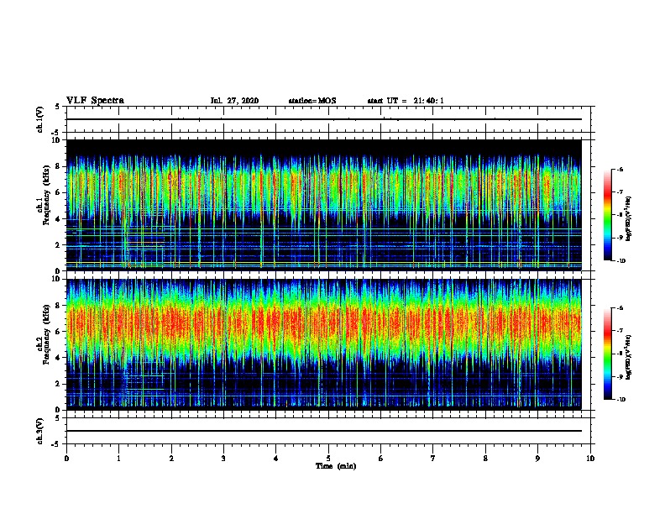665x514 pixels.
Task: Click the ch.2 colorbar log(PSD) label
Action: point(629,357)
